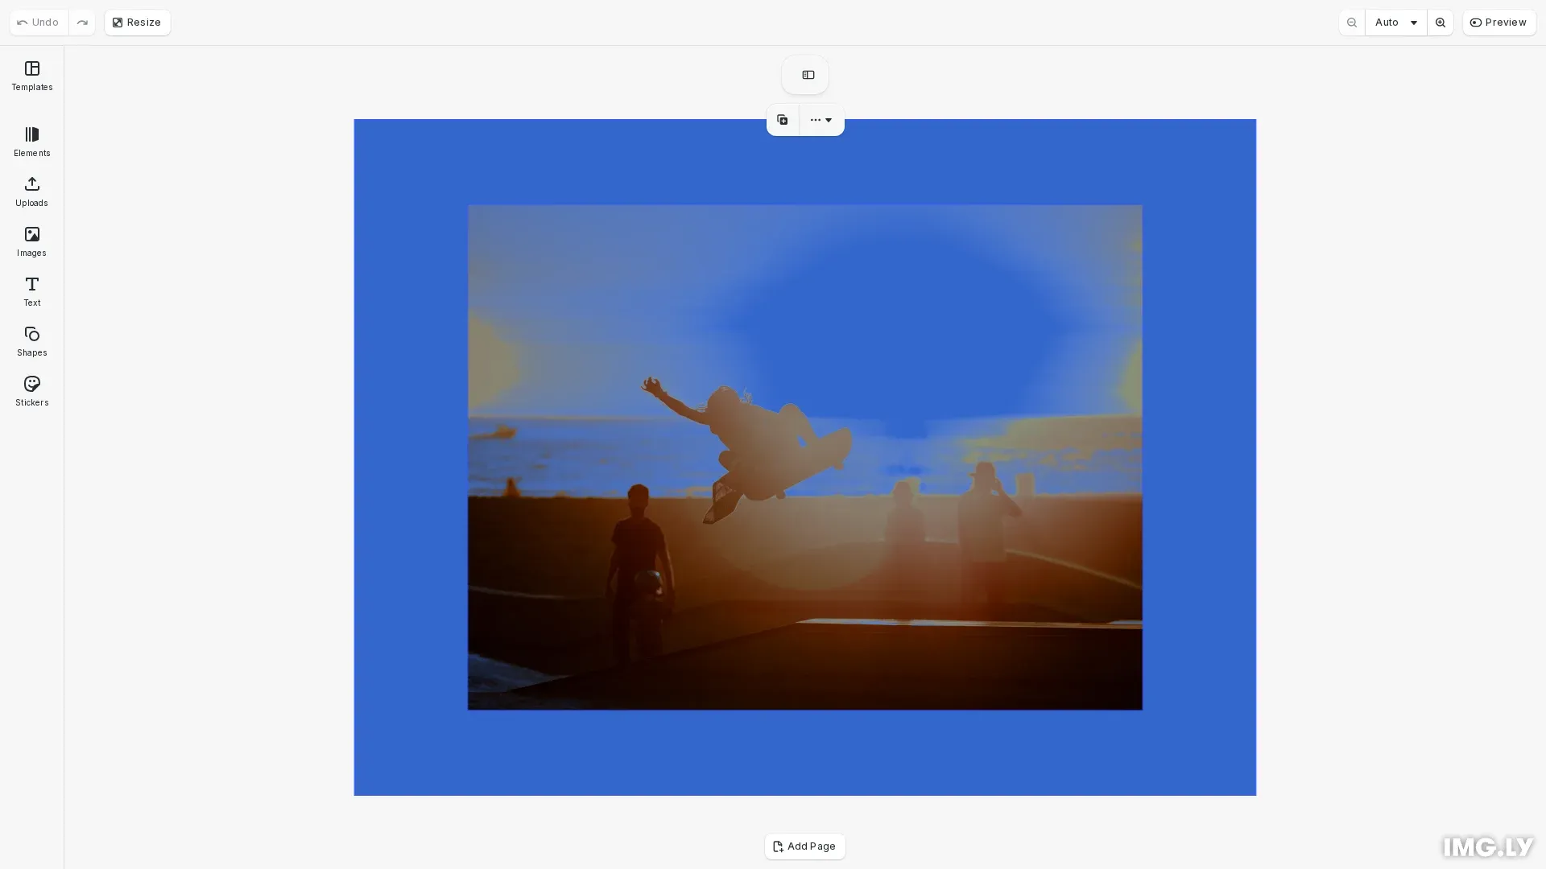Click the duplicate page icon

coord(782,120)
